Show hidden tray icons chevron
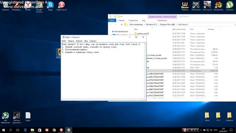This screenshot has height=133, width=236. [201, 130]
